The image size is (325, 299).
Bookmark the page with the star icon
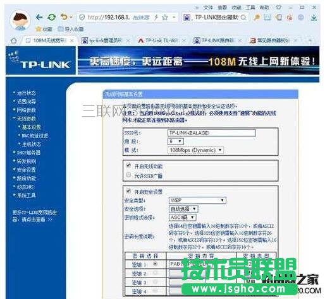165,17
